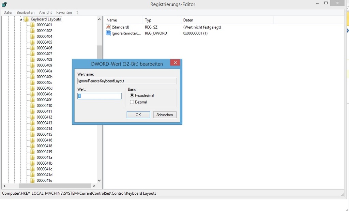Select the Hexadezimal radio button
Viewport: 349px width, 211px height.
pyautogui.click(x=132, y=95)
